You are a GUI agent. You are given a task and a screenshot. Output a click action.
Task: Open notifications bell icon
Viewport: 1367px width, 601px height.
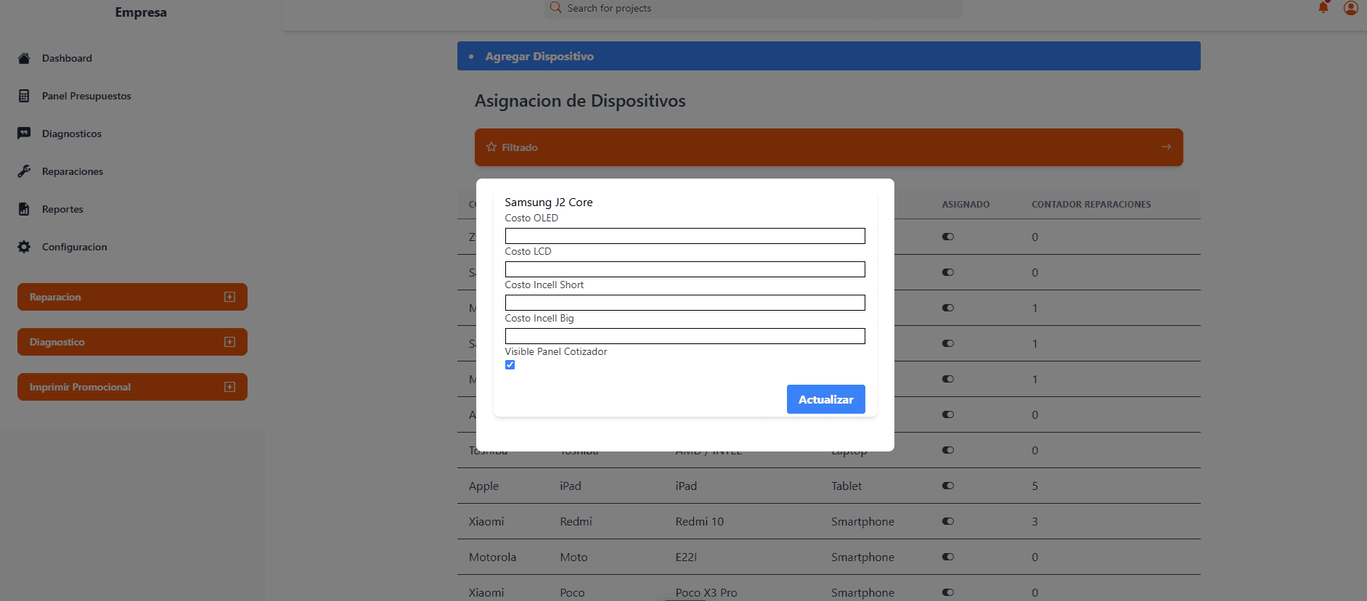[x=1323, y=8]
